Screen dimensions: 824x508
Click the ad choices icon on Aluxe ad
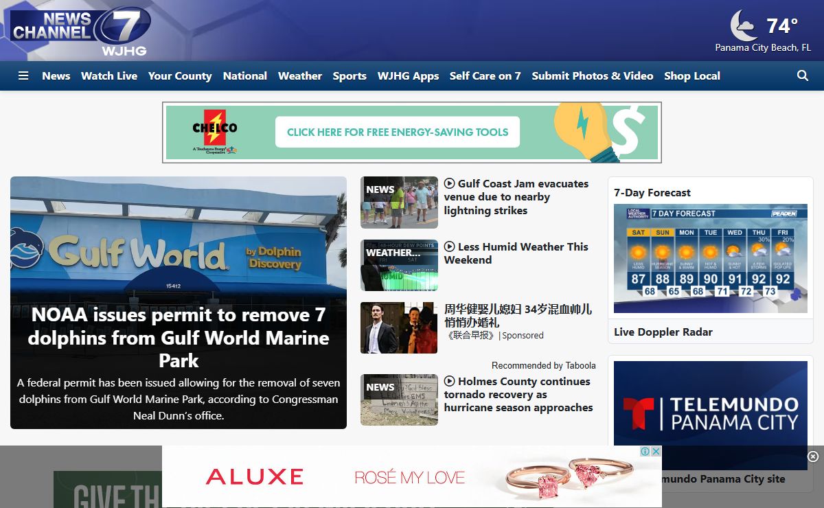(x=645, y=451)
